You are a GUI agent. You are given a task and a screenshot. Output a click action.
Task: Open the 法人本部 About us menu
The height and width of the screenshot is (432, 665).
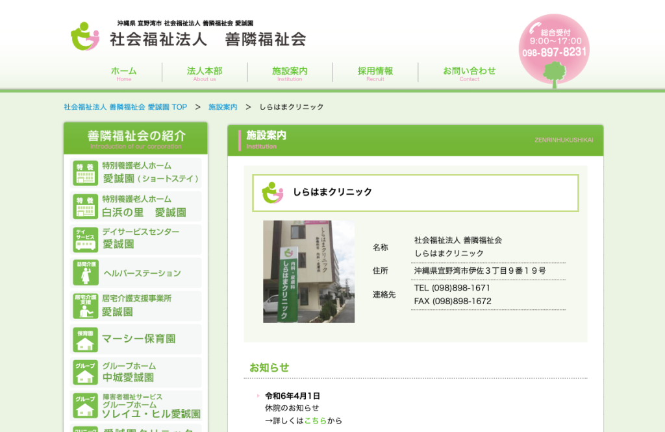tap(205, 73)
